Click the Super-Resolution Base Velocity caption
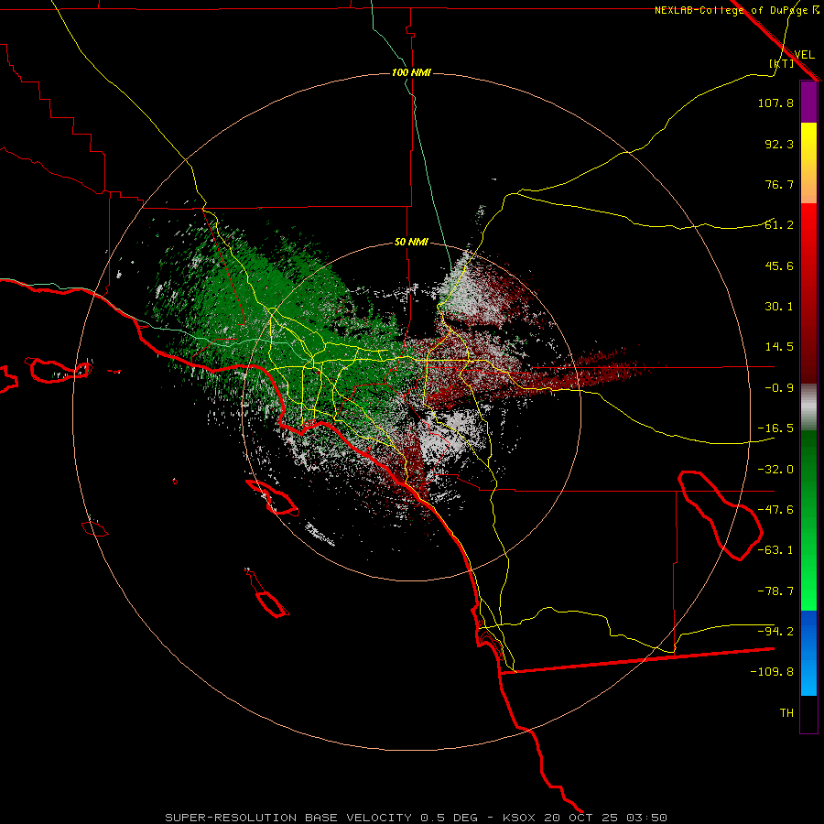 point(417,818)
